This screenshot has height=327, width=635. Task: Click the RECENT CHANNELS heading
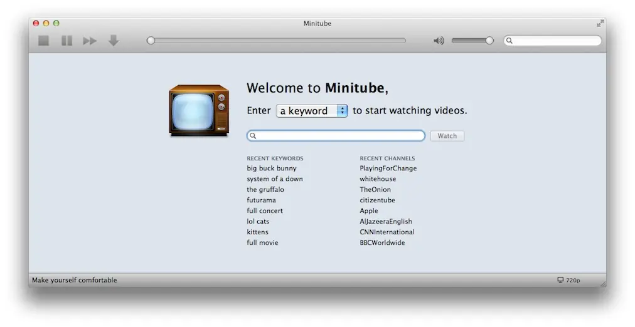coord(387,158)
